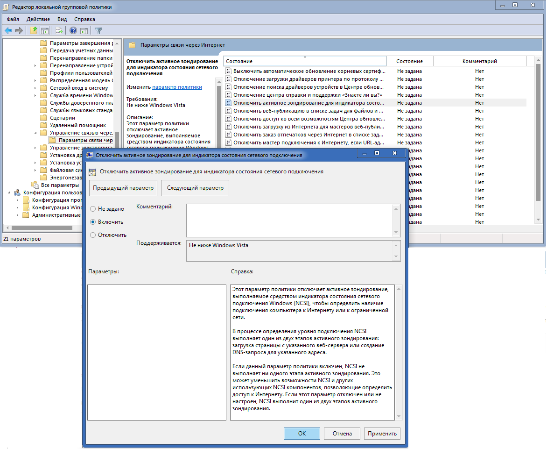This screenshot has width=547, height=449.
Task: Open Help via blue question mark icon
Action: [x=73, y=31]
